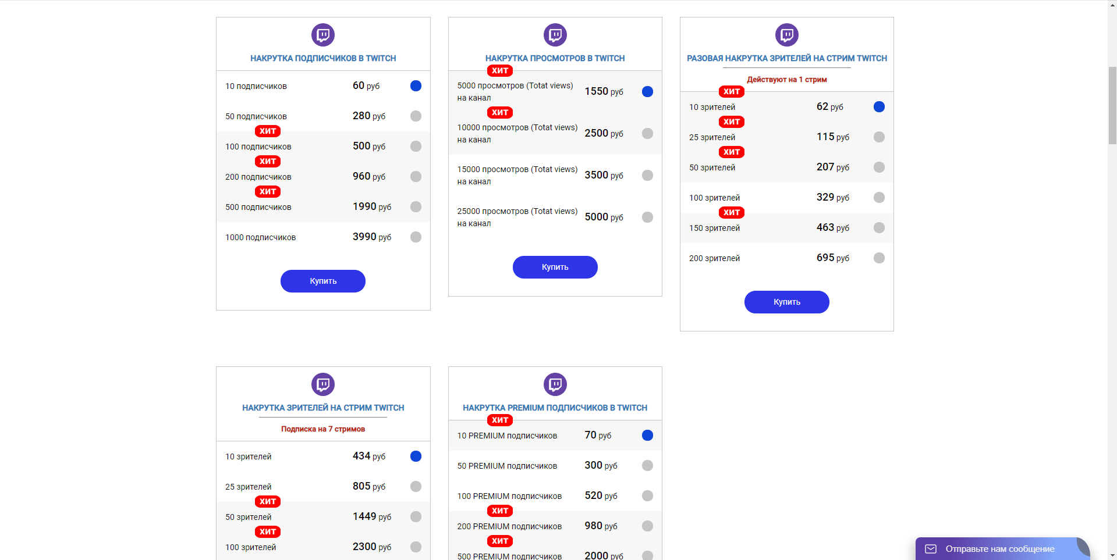The width and height of the screenshot is (1117, 560).
Task: Click the red text Подписка на 7 стримов
Action: [323, 429]
